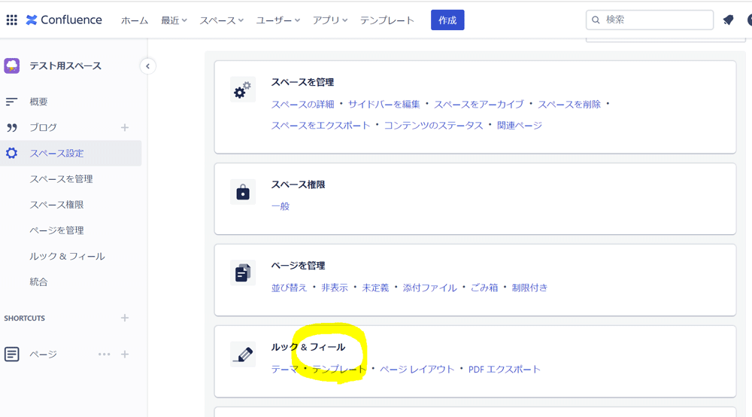The image size is (752, 417).
Task: Open テンプレート in the top navigation bar
Action: click(387, 20)
